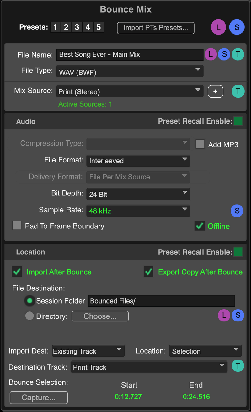Click the + button to add a mix source
Image resolution: width=251 pixels, height=412 pixels.
216,91
